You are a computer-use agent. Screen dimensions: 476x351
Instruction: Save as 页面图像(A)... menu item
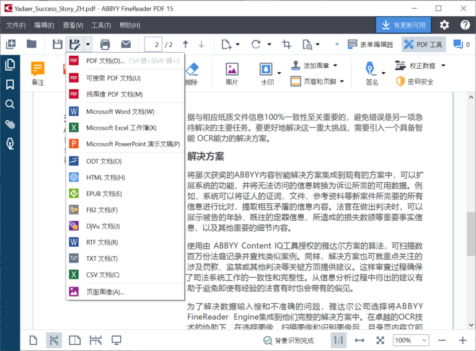(125, 292)
